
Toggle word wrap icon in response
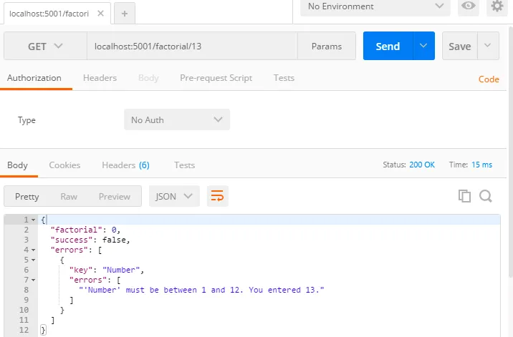click(217, 195)
